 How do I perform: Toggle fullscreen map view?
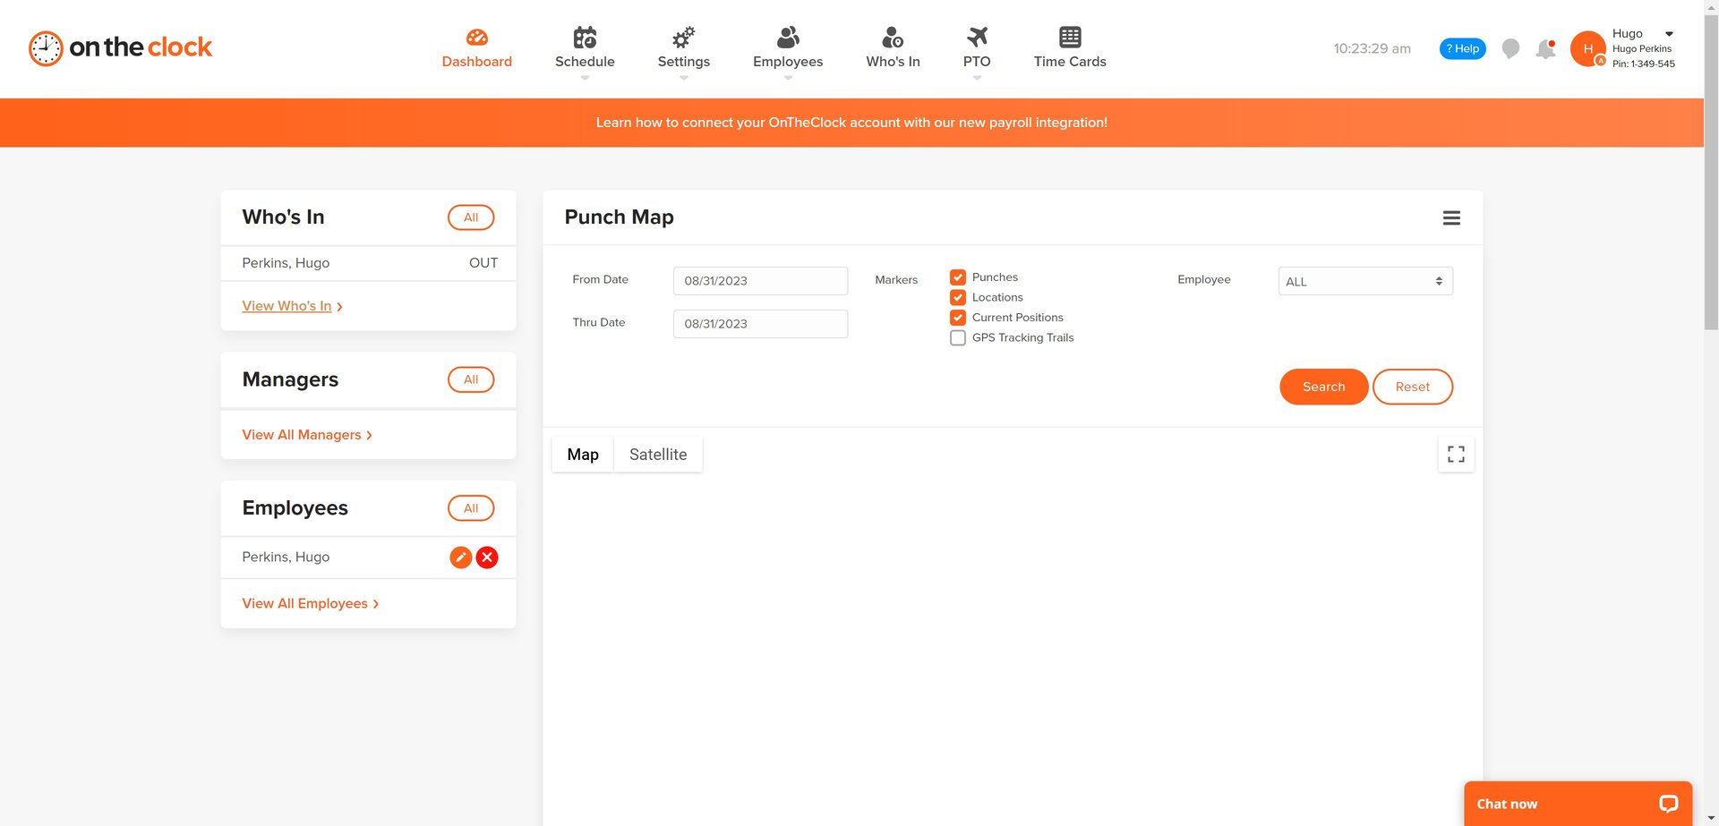point(1456,455)
